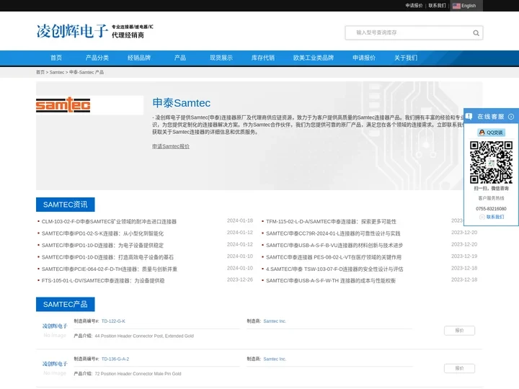This screenshot has width=519, height=389.
Task: Open news IPD1-10-D连接器：打造高效电子设备的基石
Action: pyautogui.click(x=107, y=257)
